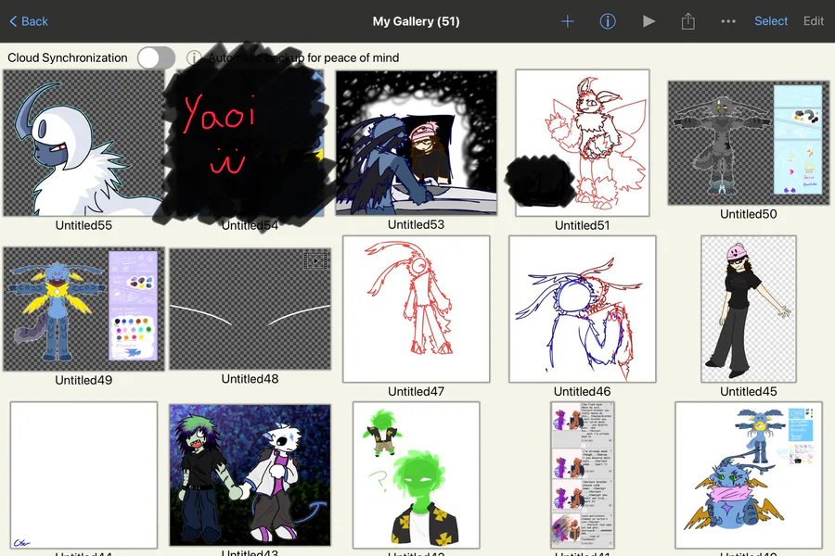The image size is (835, 556).
Task: Start the slideshow play button
Action: (x=649, y=21)
